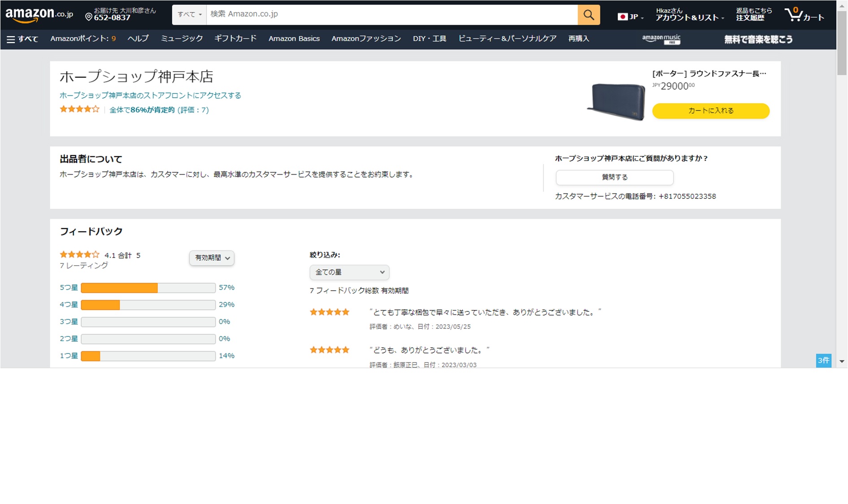The width and height of the screenshot is (848, 504).
Task: Open the ポーター ラウンドファスナー product title
Action: 709,73
